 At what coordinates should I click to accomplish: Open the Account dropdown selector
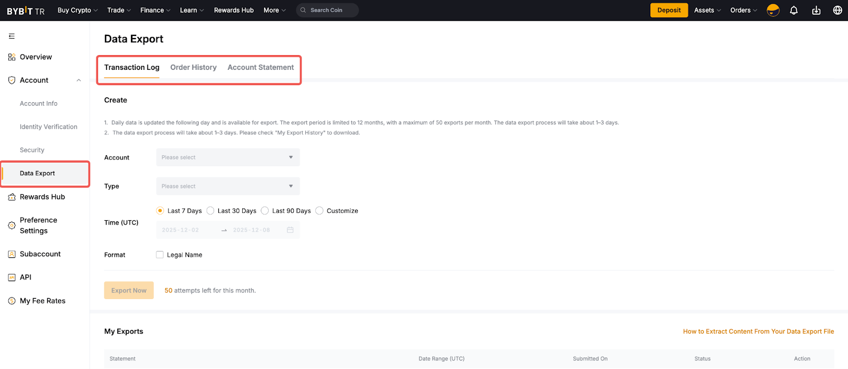point(228,157)
